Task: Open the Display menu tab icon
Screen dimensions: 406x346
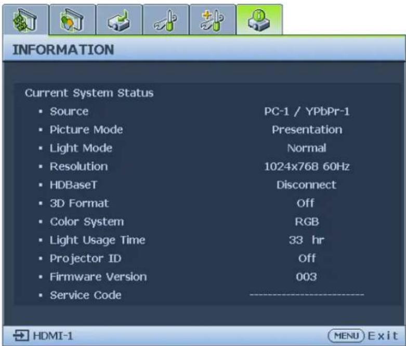Action: pyautogui.click(x=25, y=20)
